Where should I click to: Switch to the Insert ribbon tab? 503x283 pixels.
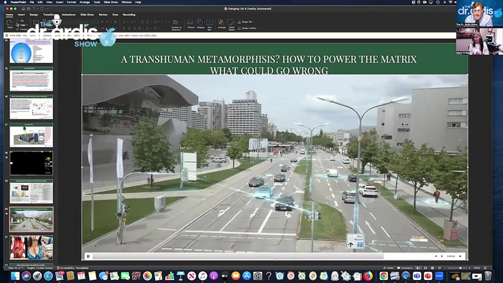pyautogui.click(x=21, y=15)
